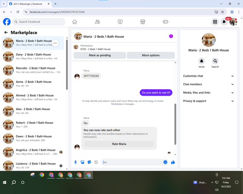Expand the Chat members section

coord(208,84)
